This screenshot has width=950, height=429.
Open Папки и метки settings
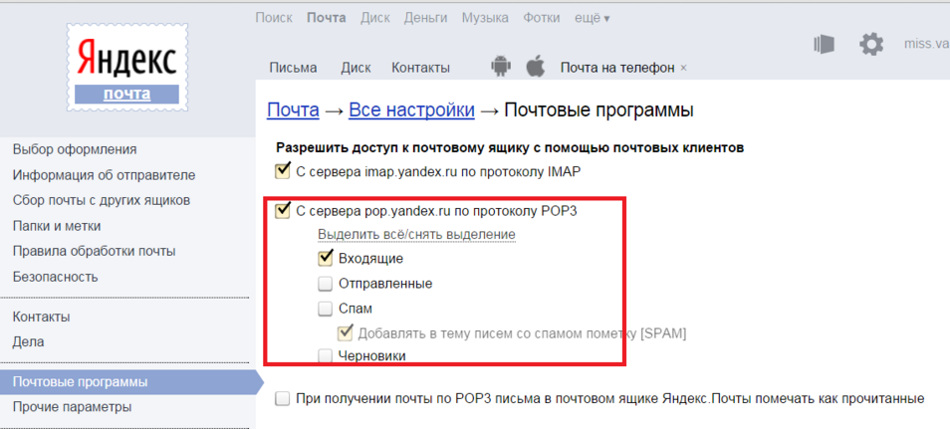(x=57, y=226)
